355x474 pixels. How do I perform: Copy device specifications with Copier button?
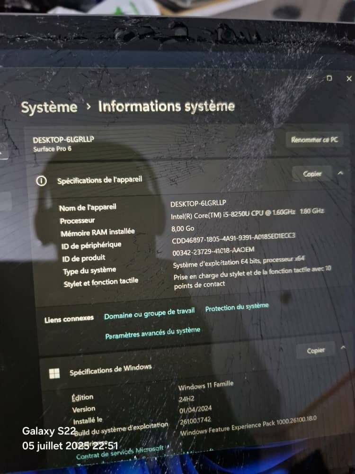(x=312, y=174)
